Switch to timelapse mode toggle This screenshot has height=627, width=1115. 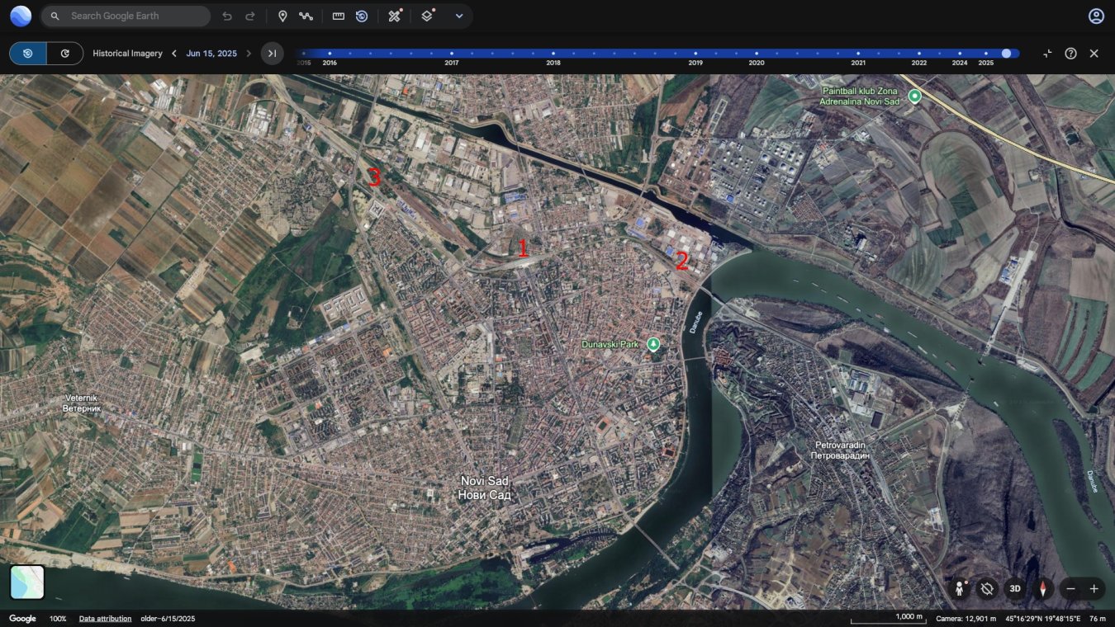(64, 54)
